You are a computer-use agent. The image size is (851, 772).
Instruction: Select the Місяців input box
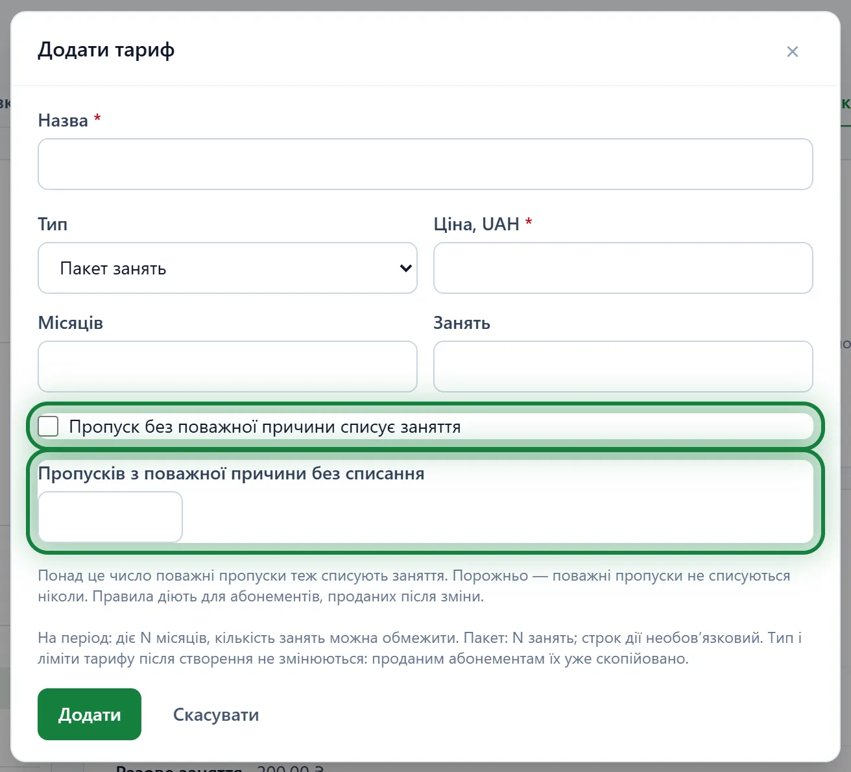click(x=228, y=367)
